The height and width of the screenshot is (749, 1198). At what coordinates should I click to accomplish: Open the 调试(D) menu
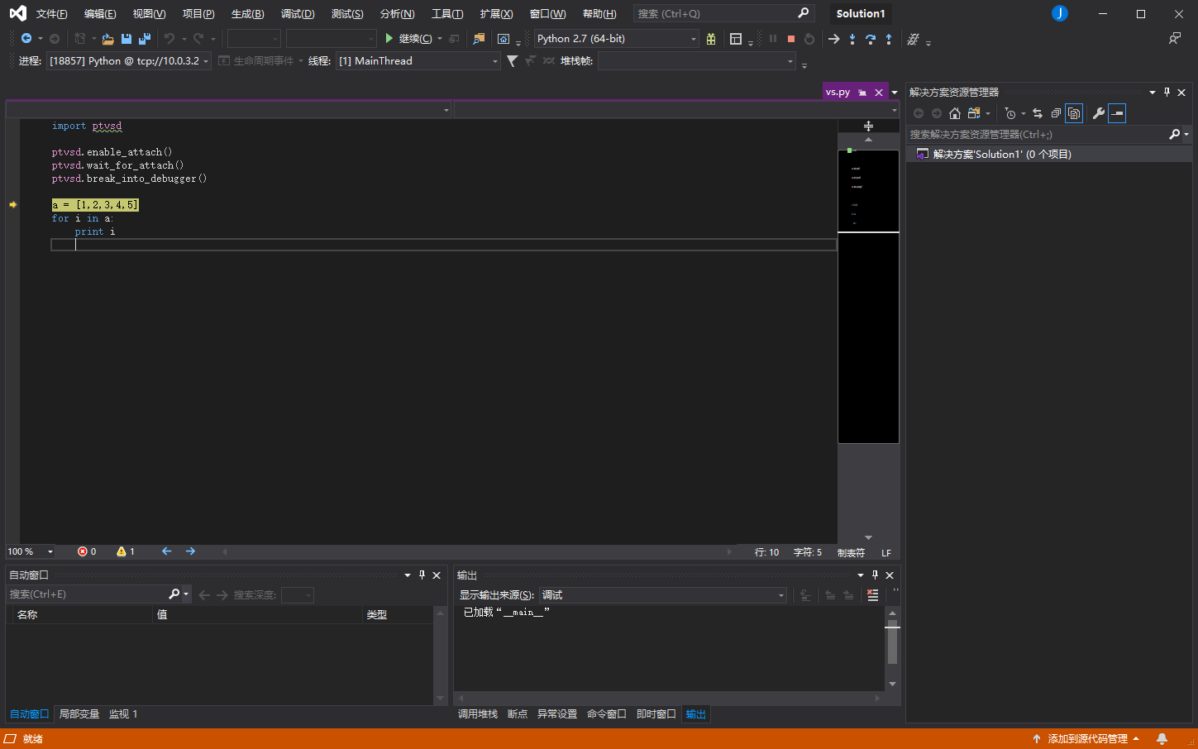click(298, 14)
